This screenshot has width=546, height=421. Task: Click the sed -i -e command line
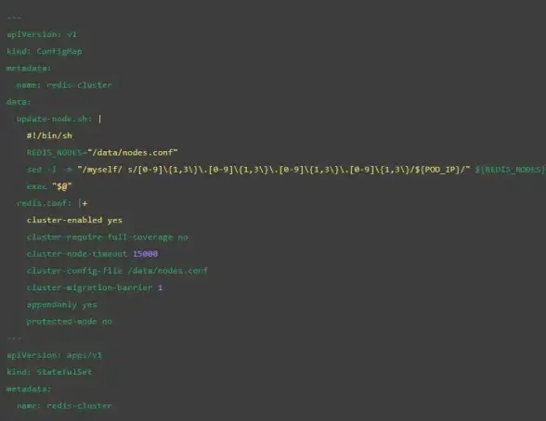pyautogui.click(x=286, y=170)
